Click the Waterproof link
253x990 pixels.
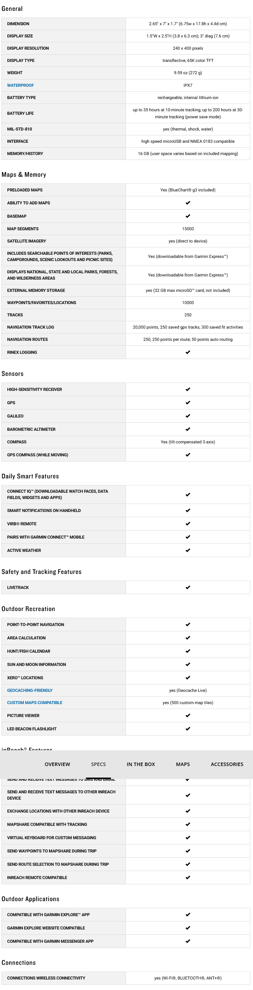20,85
